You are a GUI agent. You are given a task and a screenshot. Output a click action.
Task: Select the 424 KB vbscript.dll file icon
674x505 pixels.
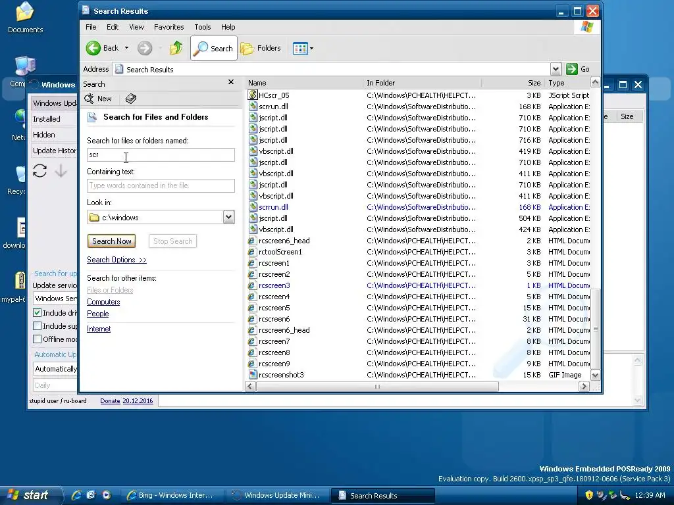pos(253,229)
